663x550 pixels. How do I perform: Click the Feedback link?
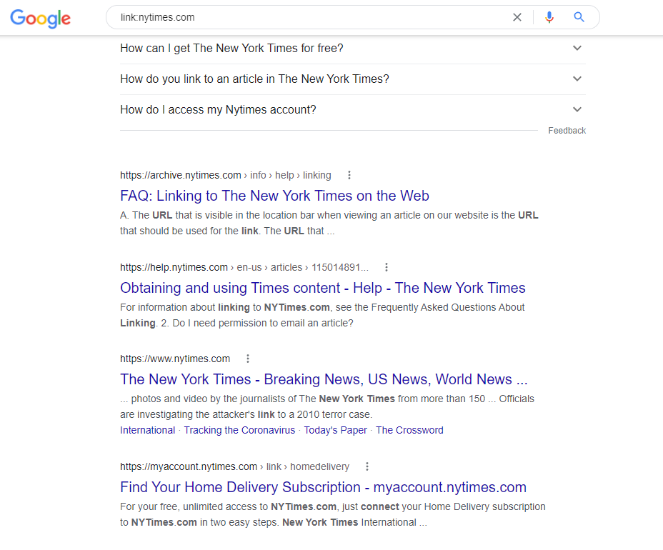pyautogui.click(x=567, y=131)
